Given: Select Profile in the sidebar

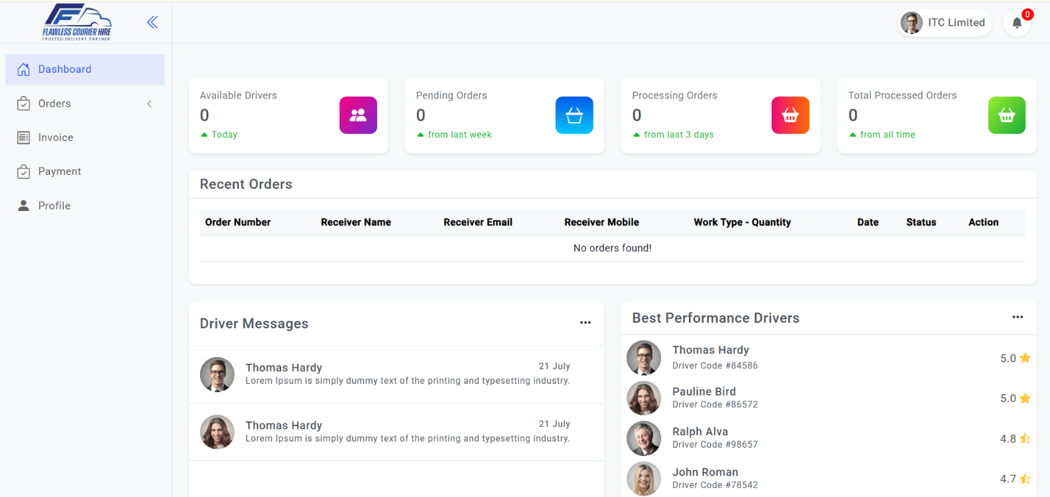Looking at the screenshot, I should pyautogui.click(x=54, y=205).
